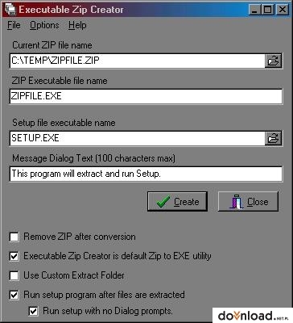Disable Run setup program after extraction
293x323 pixels.
[x=14, y=295]
